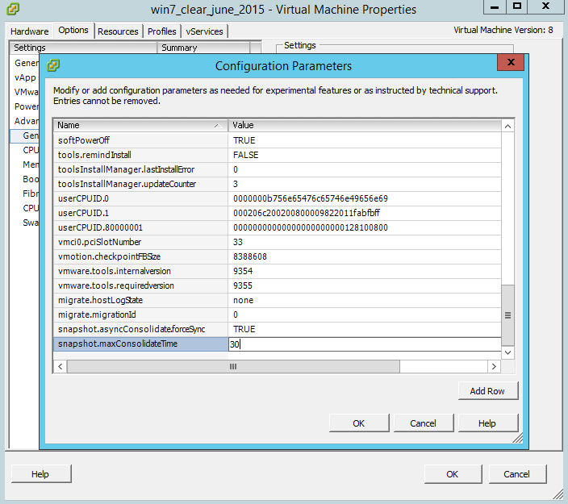Screen dimensions: 568x504
Task: Click the vSphere icon in Virtual Machine Properties title bar
Action: 13,9
